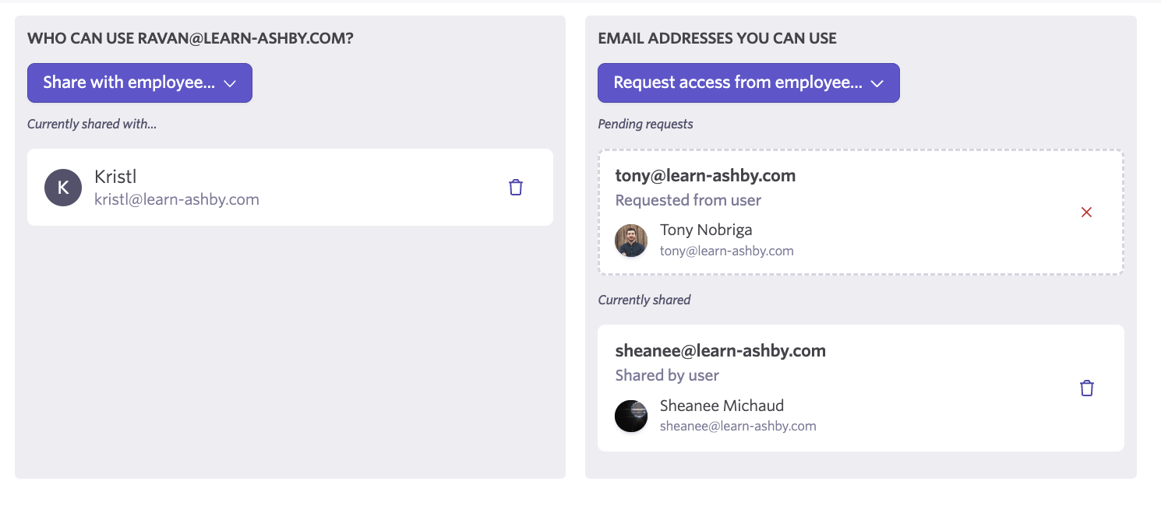Click the 'Shared by user' status text
1161x506 pixels.
tap(667, 375)
